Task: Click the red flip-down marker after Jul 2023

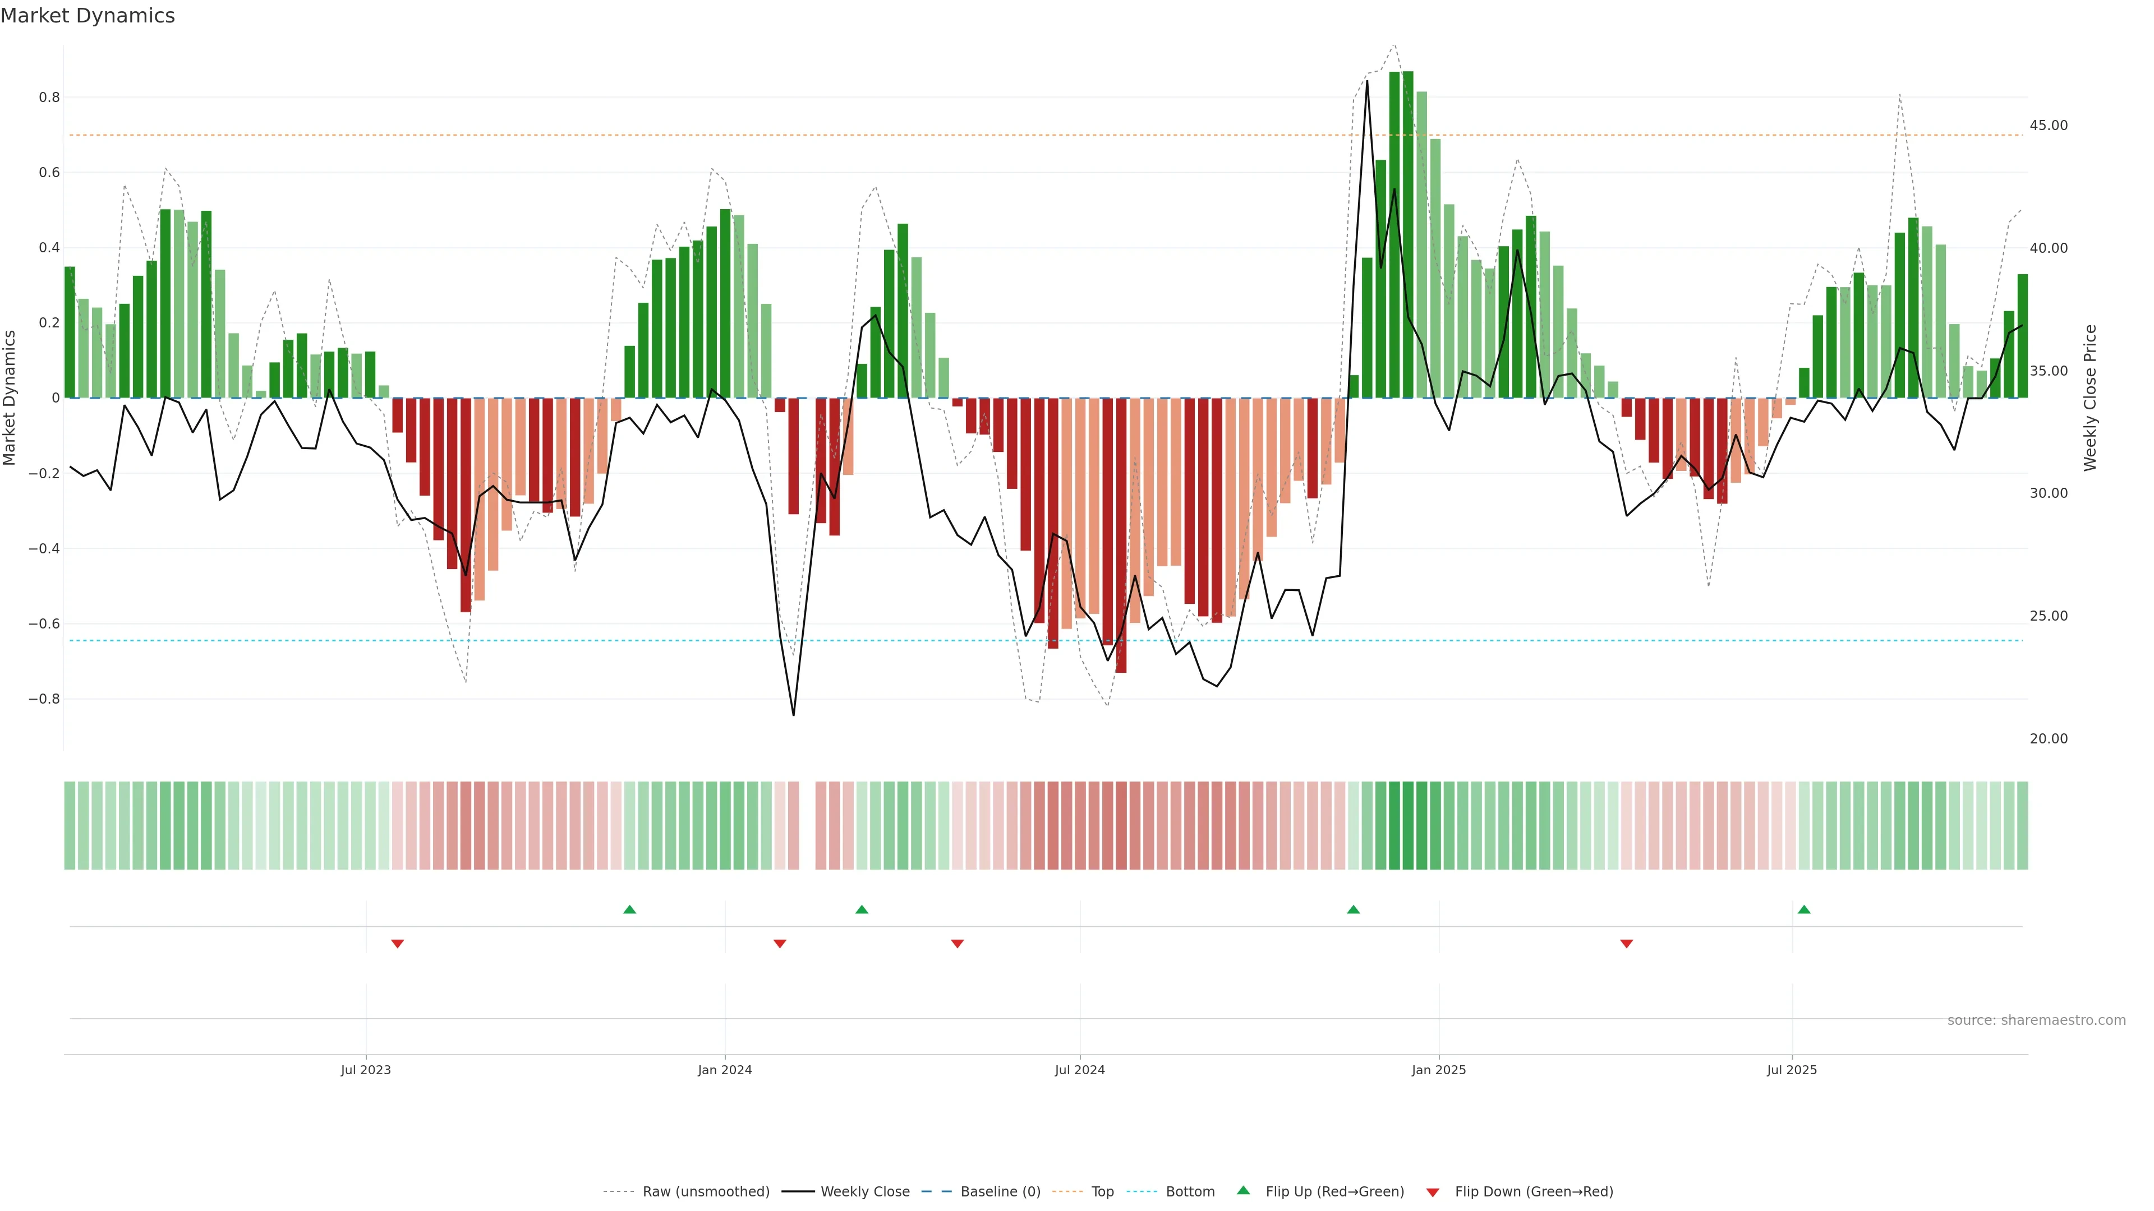Action: pyautogui.click(x=397, y=944)
